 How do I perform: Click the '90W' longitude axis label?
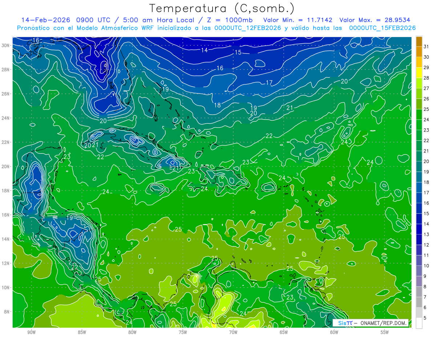pos(31,332)
